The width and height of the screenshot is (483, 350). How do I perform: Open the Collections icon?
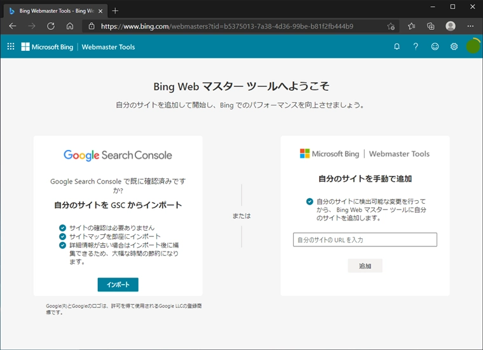[x=431, y=26]
